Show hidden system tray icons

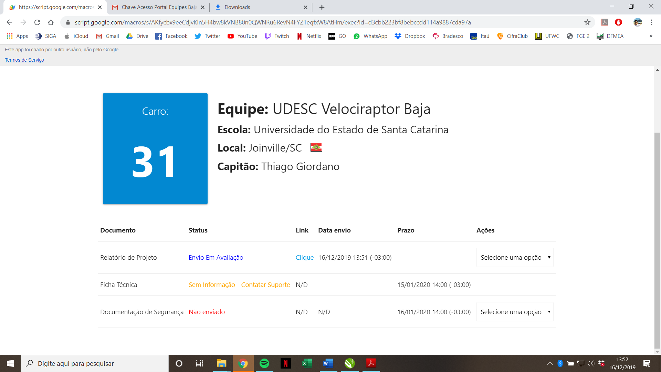click(x=549, y=363)
